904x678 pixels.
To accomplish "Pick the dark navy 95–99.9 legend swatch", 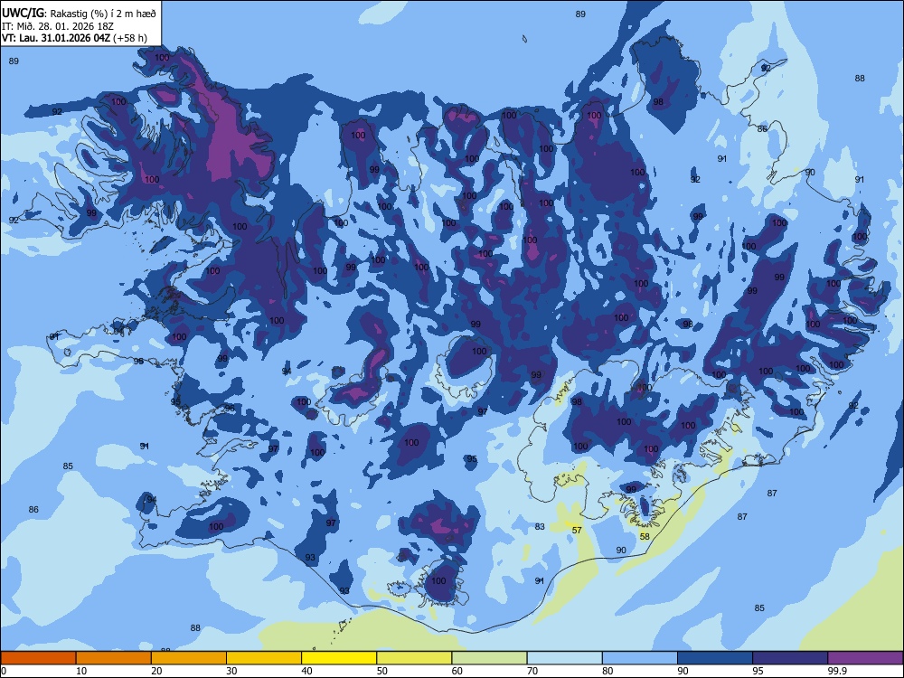I will coord(790,658).
